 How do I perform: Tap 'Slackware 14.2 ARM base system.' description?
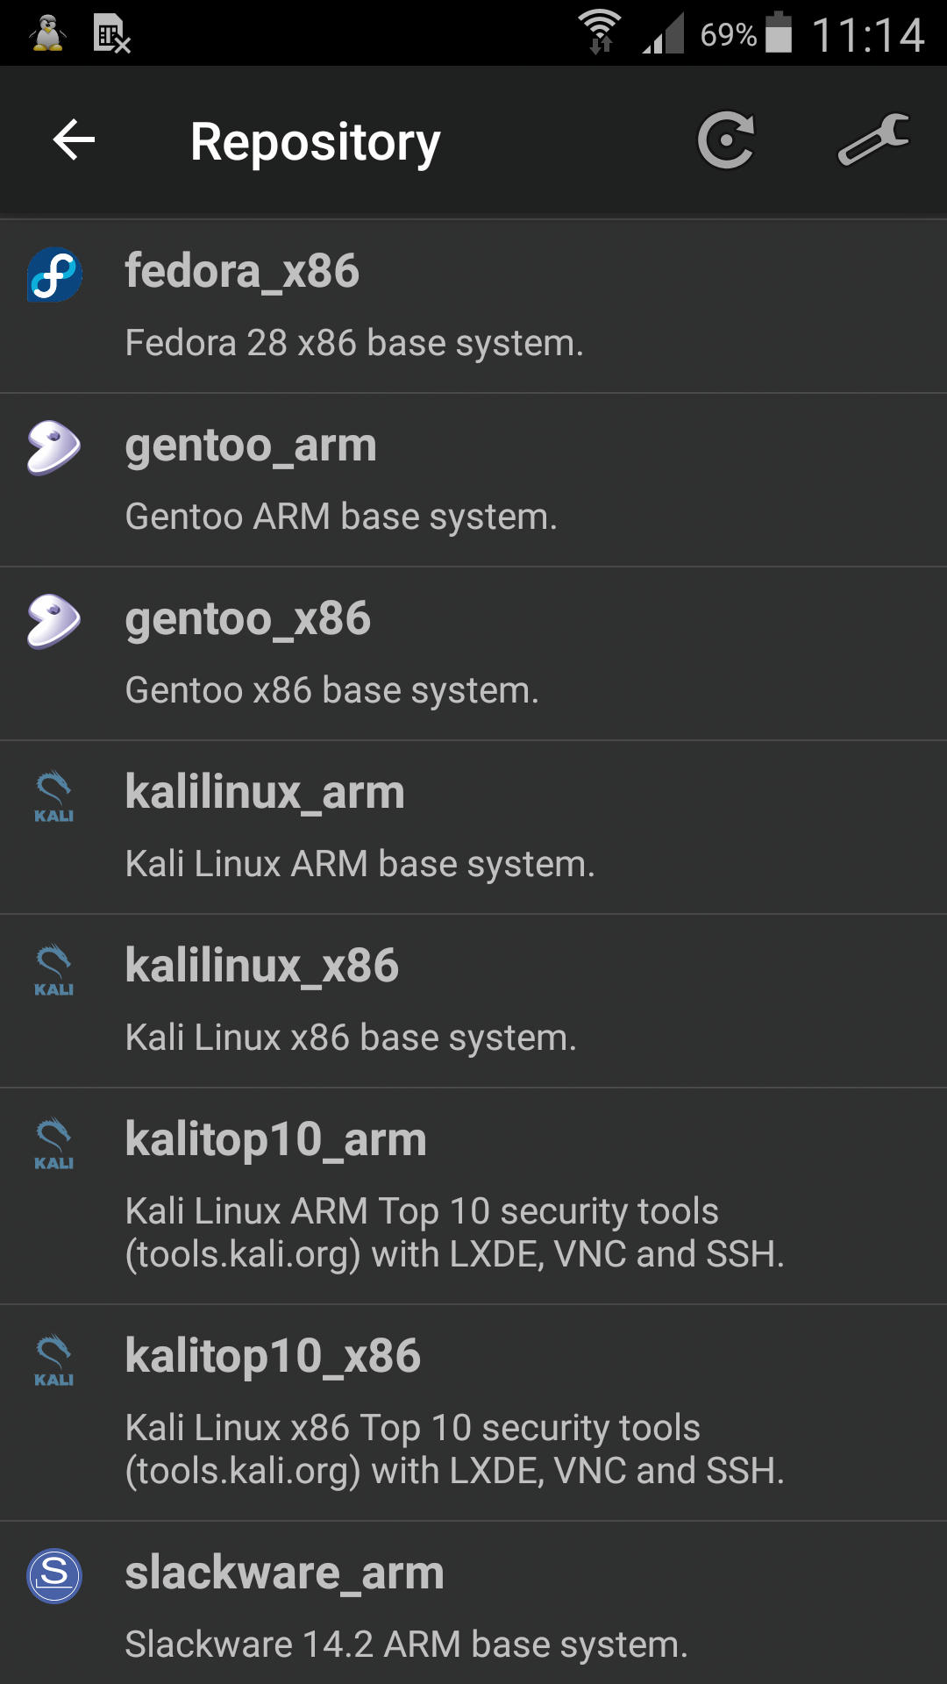click(x=406, y=1645)
